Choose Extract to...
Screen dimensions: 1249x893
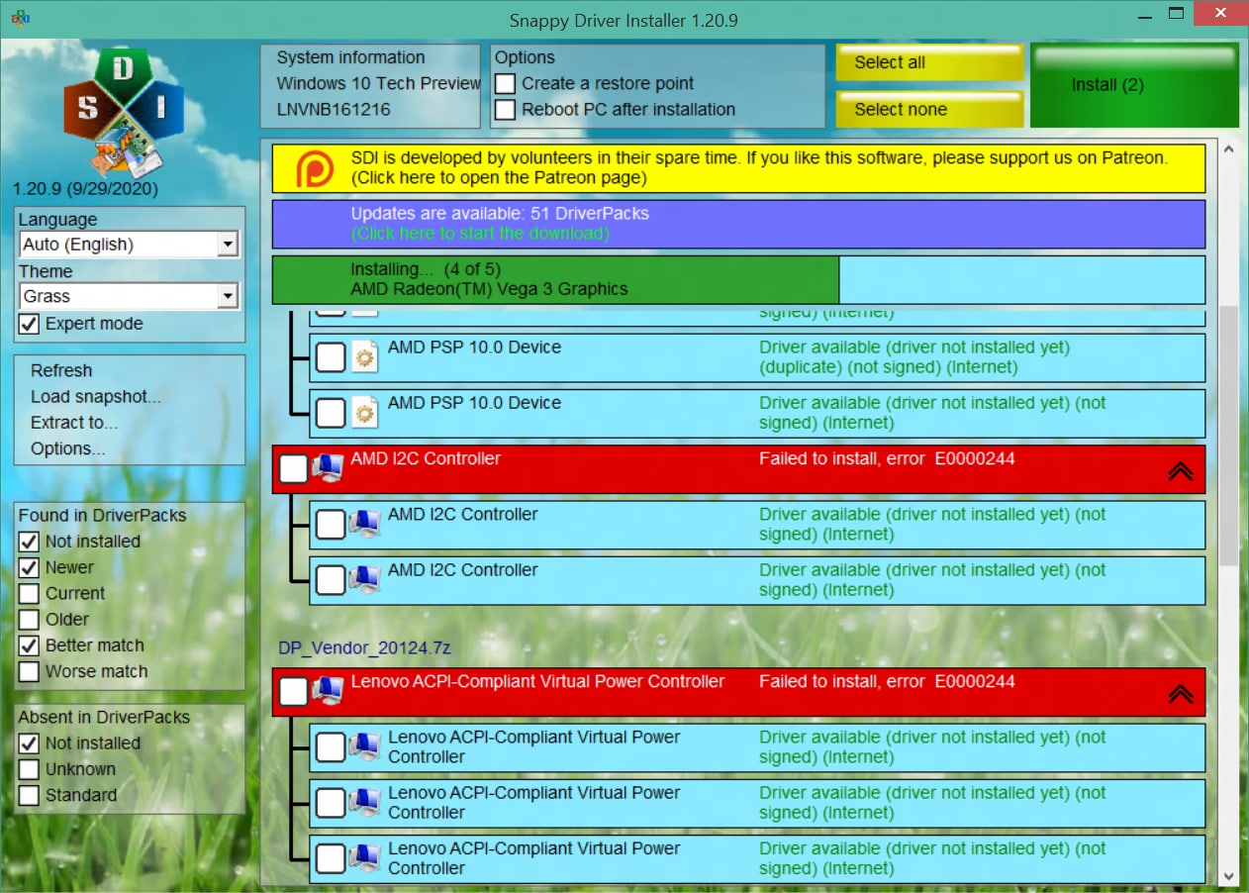coord(74,422)
